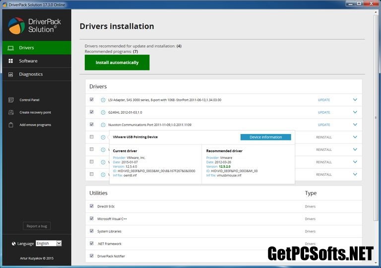The height and width of the screenshot is (268, 381).
Task: Click the 'oem8.inf' inf file value
Action: [130, 175]
